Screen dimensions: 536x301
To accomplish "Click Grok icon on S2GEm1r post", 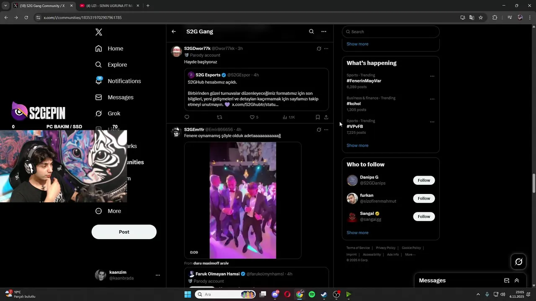I will click(319, 130).
